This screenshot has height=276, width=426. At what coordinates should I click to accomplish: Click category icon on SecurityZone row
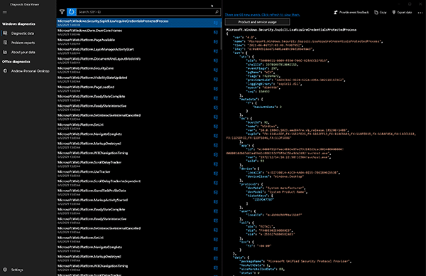pos(216,70)
